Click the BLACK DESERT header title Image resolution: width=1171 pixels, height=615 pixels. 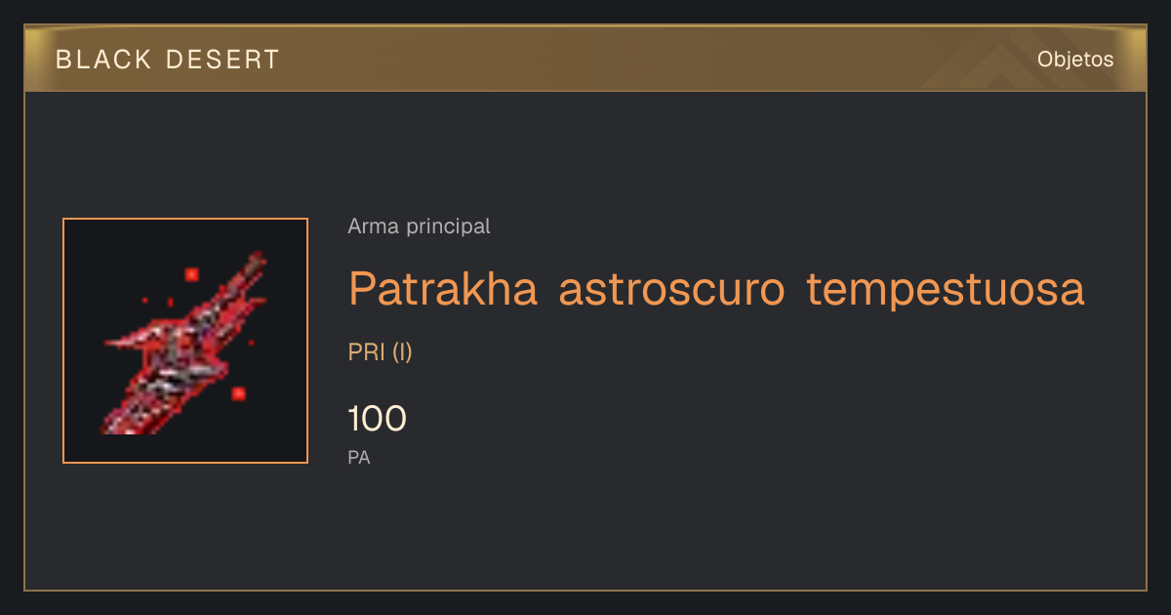pos(168,60)
